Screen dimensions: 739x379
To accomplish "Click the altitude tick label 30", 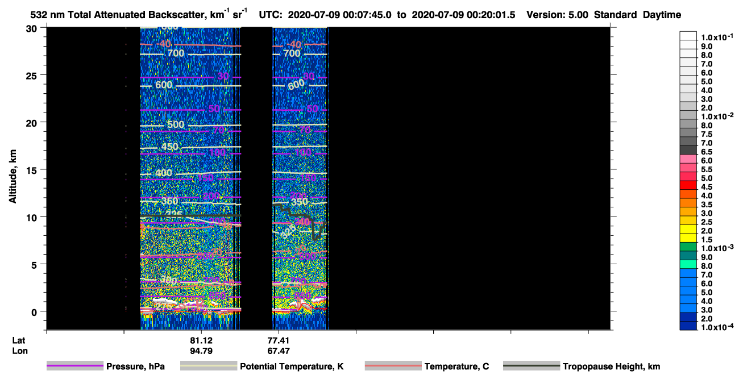I will (34, 28).
